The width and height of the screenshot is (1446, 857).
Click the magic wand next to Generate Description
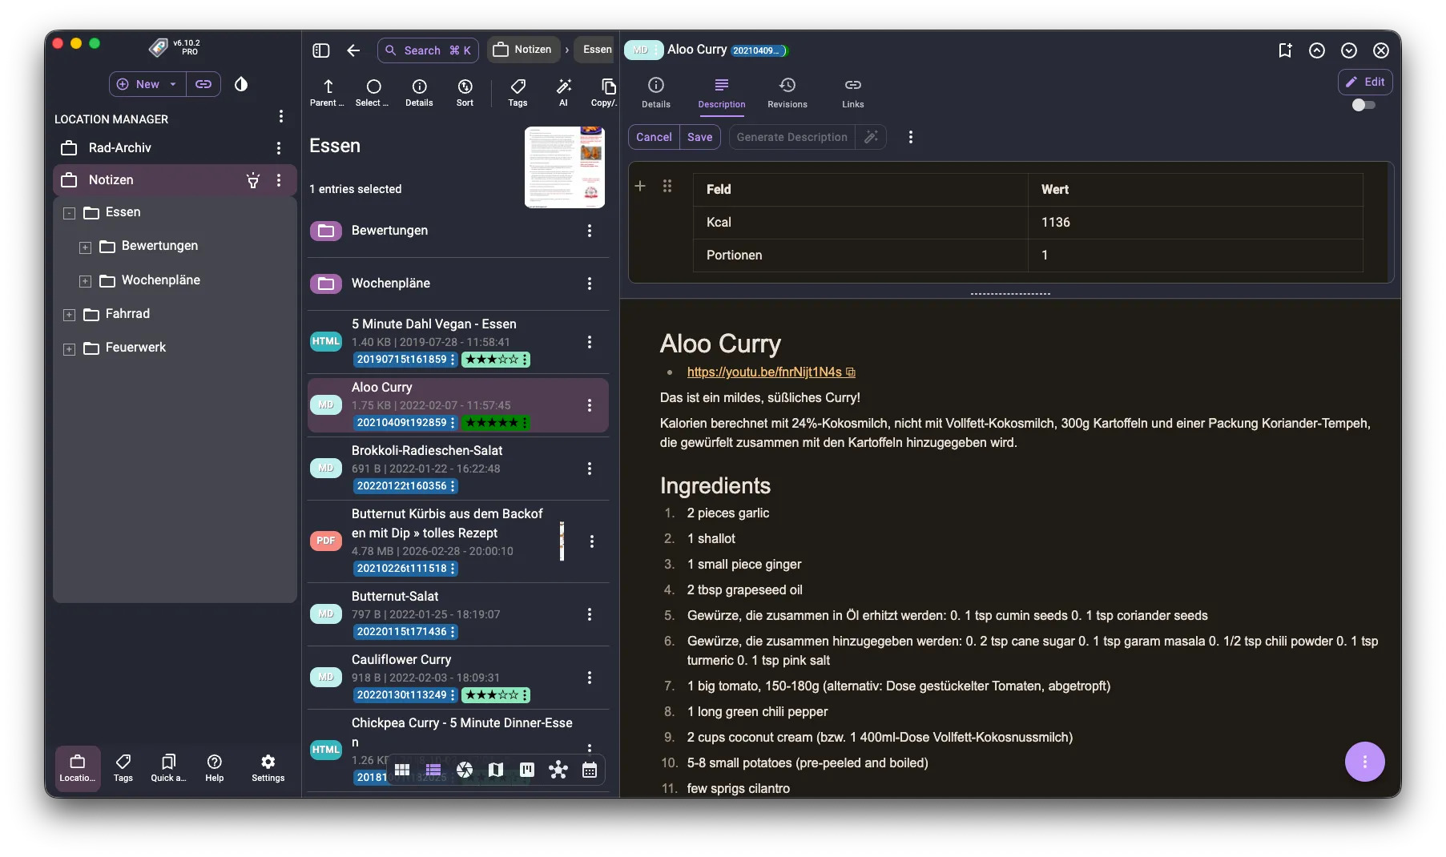(x=871, y=137)
